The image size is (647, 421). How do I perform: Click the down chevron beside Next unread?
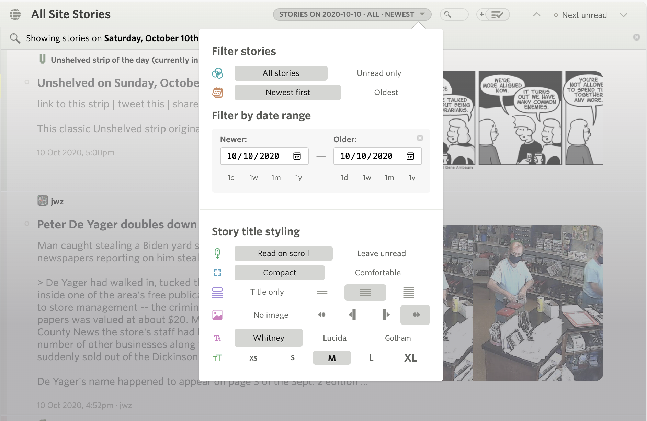pos(623,15)
